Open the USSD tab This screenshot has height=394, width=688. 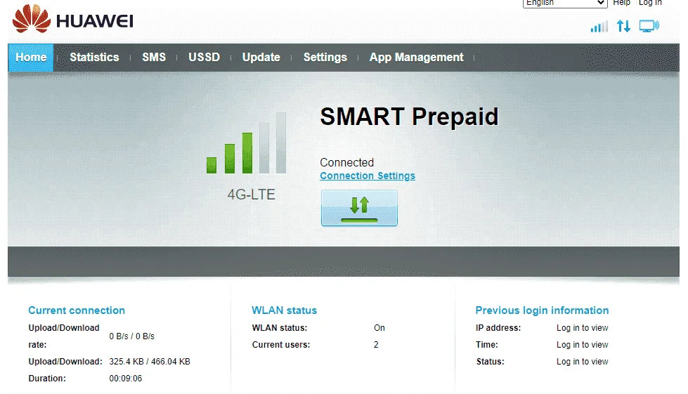pos(204,58)
